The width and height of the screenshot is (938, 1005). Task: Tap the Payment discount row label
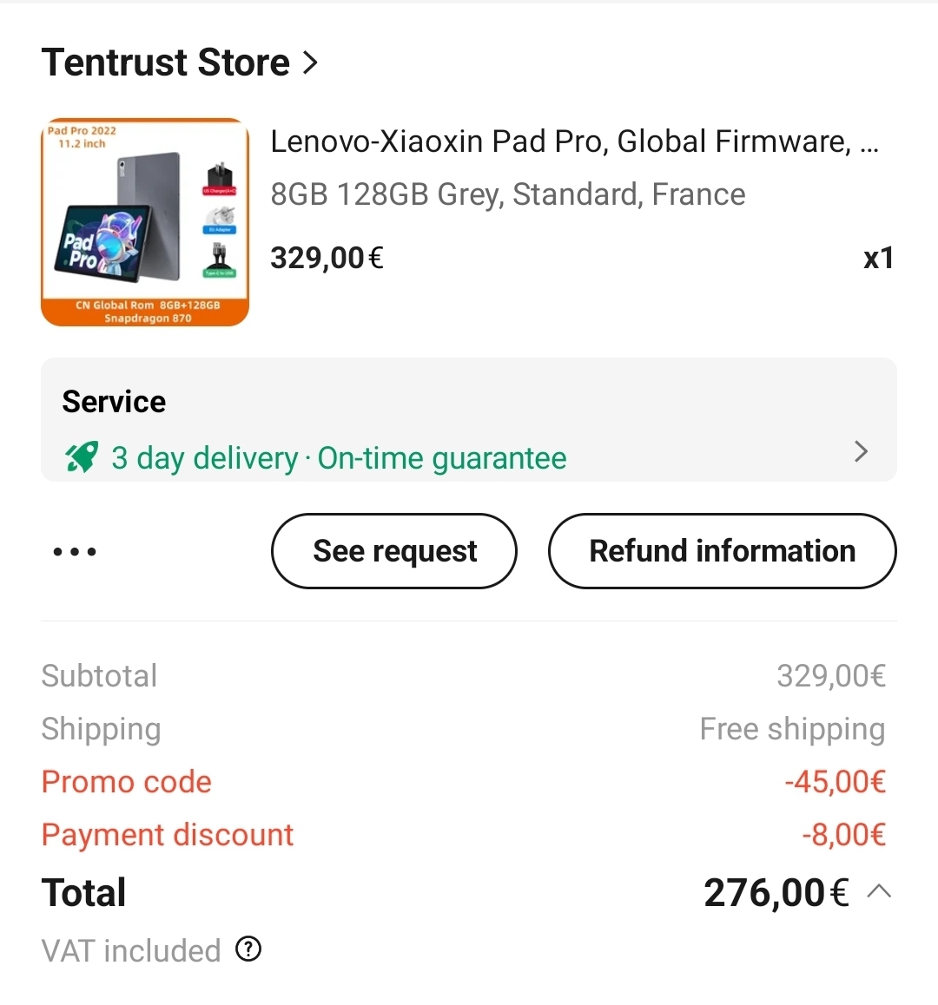pyautogui.click(x=168, y=835)
